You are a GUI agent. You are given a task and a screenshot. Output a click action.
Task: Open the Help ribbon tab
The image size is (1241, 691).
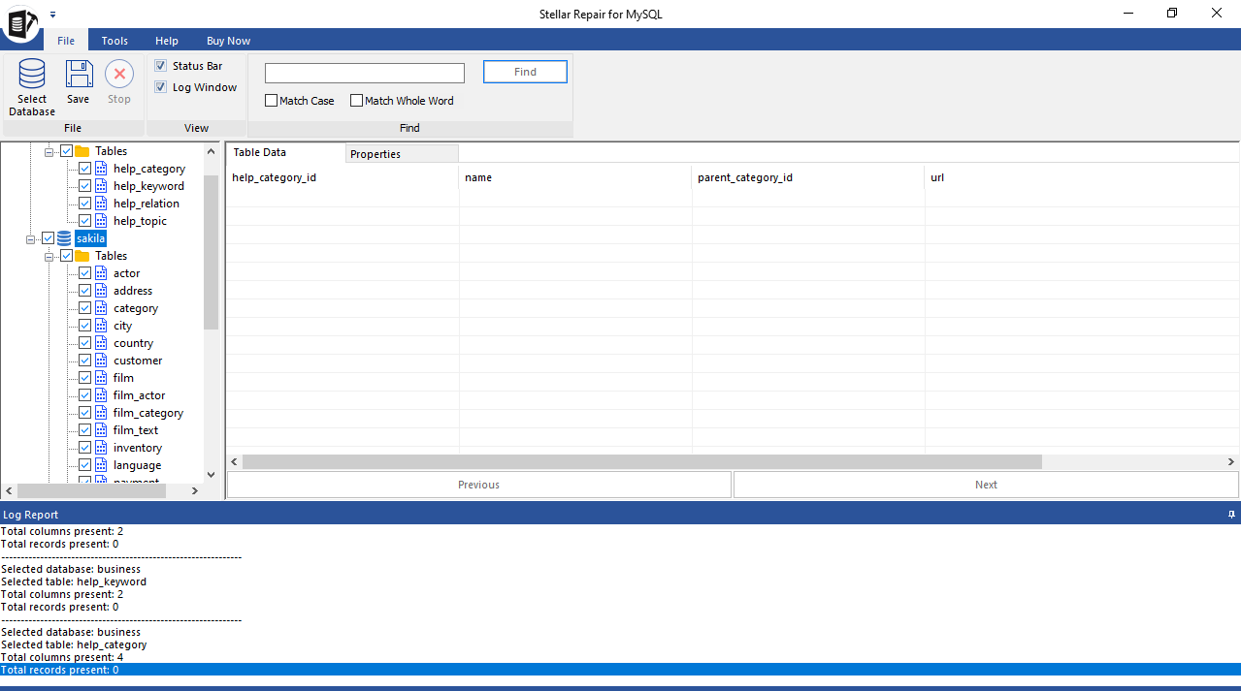(x=167, y=41)
